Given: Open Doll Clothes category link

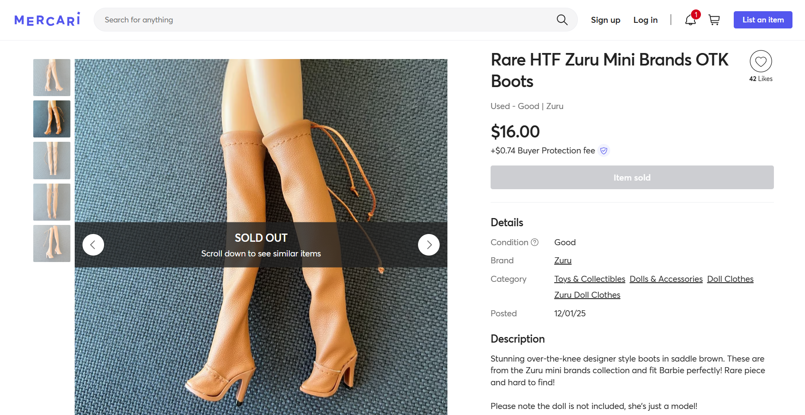Looking at the screenshot, I should (x=730, y=279).
